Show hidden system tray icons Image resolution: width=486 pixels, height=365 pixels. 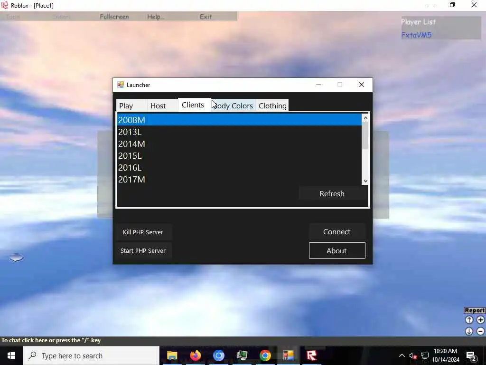(402, 355)
